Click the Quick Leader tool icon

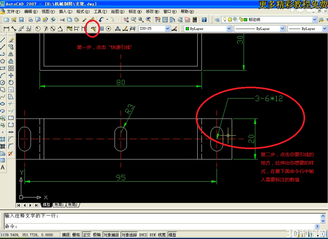coord(93,29)
